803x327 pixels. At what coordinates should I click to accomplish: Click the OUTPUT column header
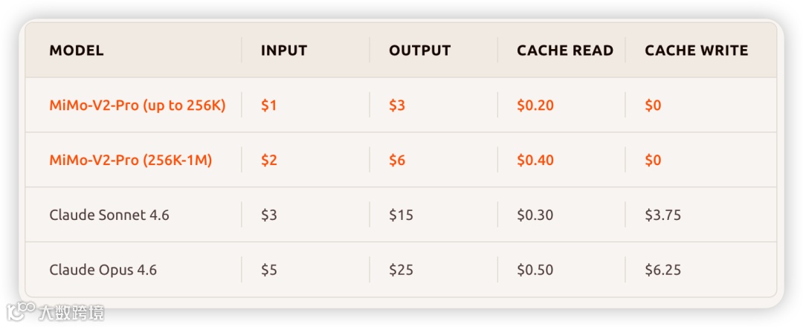click(419, 50)
